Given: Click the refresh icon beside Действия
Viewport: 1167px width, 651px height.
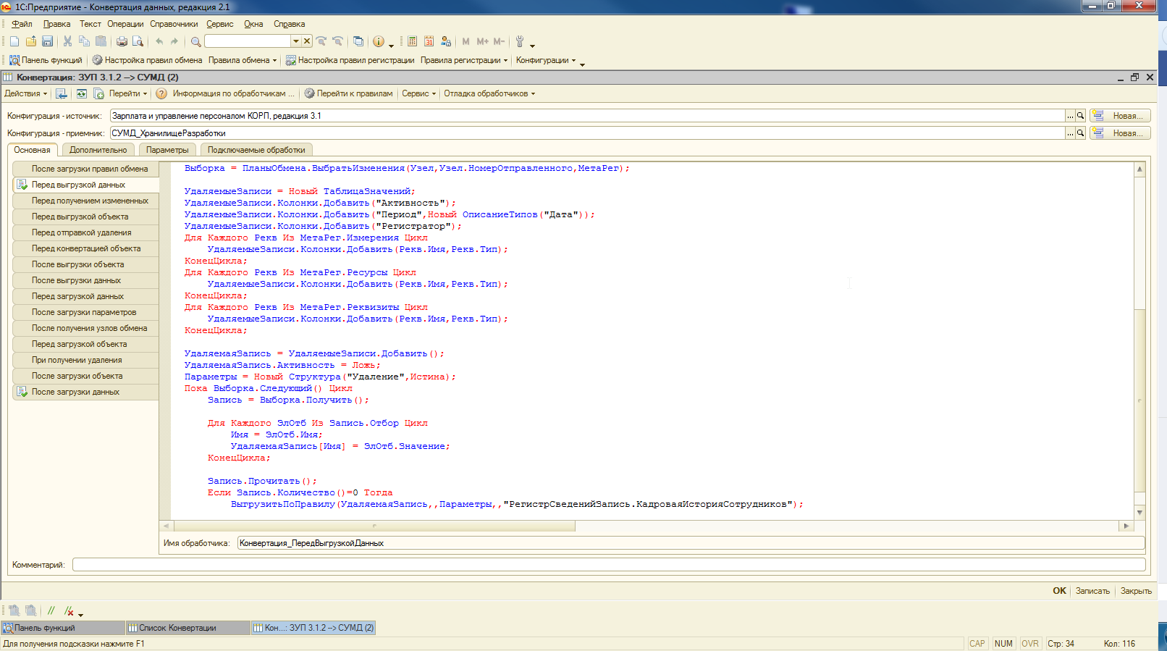Looking at the screenshot, I should coord(81,93).
